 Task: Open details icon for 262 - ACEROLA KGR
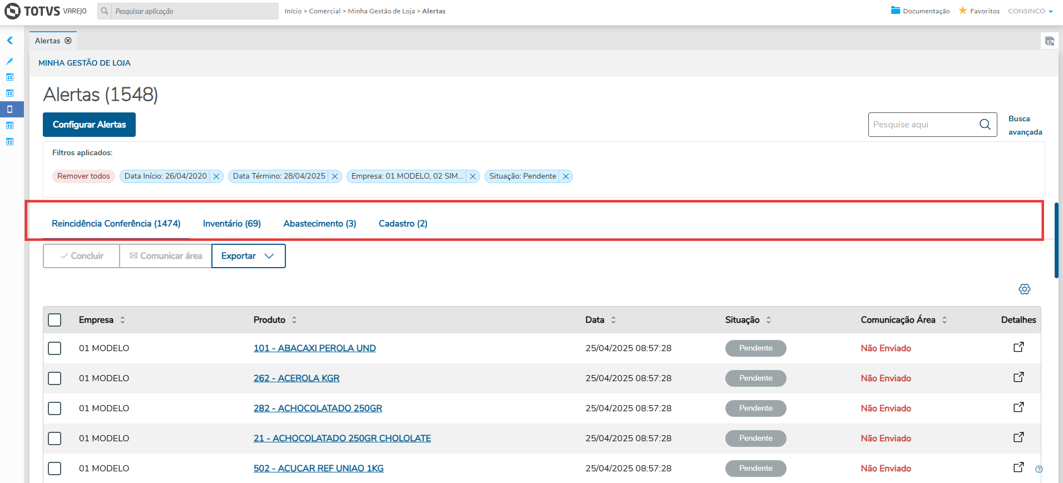1018,377
